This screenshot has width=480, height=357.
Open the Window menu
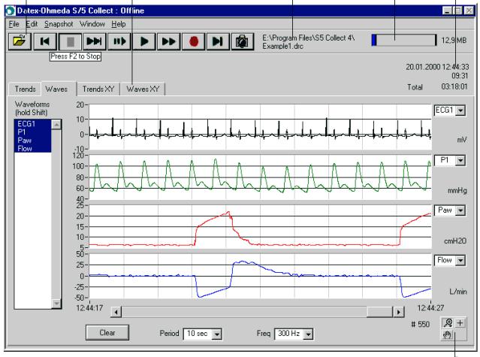(x=92, y=24)
